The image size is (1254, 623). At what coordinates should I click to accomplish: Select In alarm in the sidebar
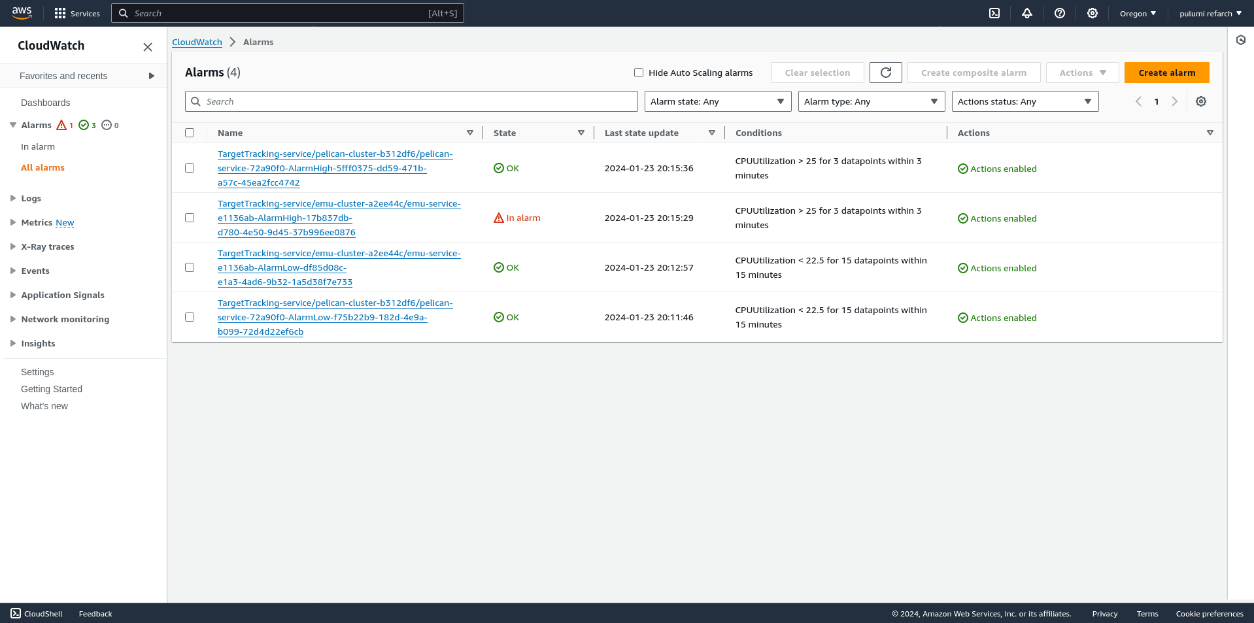coord(38,146)
